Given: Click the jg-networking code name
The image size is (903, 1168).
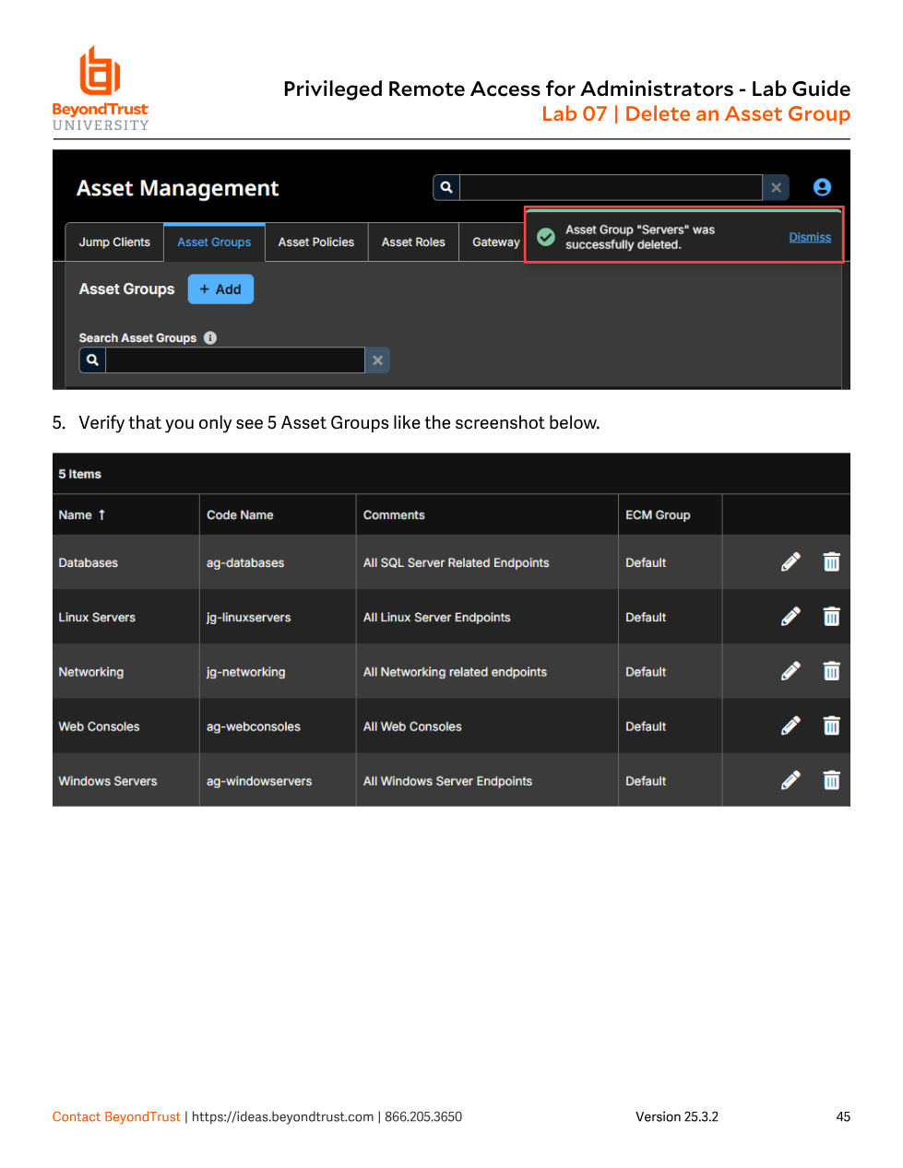Looking at the screenshot, I should (246, 671).
